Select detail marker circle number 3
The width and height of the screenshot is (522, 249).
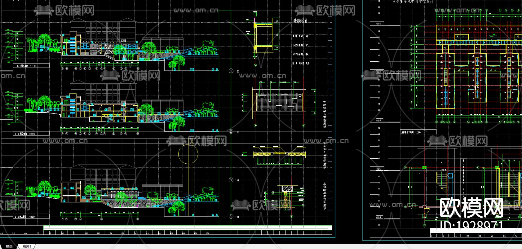point(231,180)
